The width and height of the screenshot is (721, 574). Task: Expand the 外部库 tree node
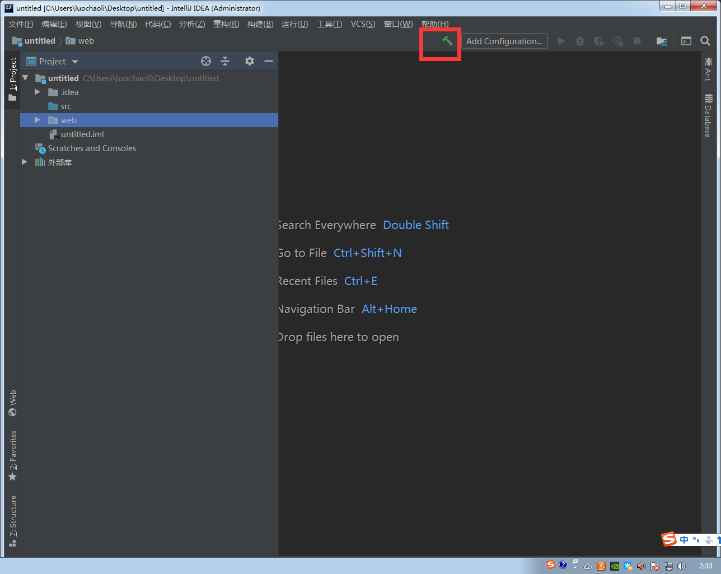[x=24, y=162]
